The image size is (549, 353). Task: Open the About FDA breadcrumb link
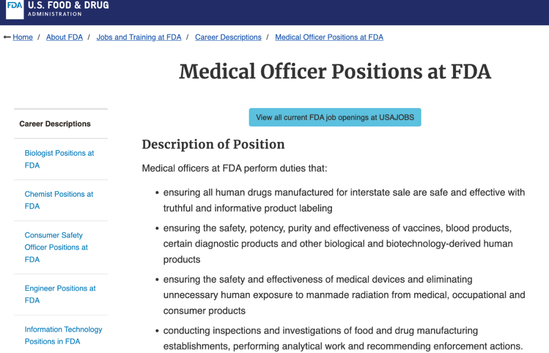coord(65,37)
